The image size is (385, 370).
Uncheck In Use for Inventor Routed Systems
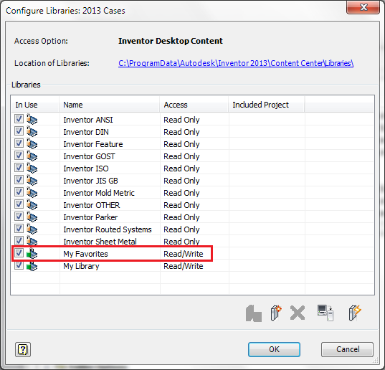19,229
